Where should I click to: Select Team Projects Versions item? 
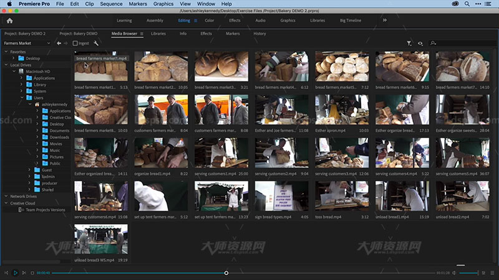tap(45, 210)
